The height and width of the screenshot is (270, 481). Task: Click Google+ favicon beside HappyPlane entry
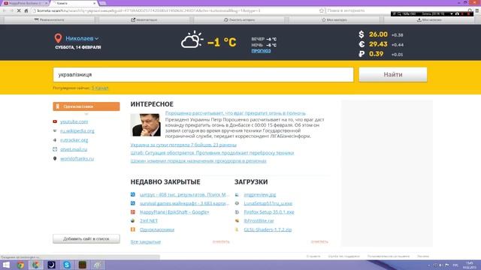[133, 211]
